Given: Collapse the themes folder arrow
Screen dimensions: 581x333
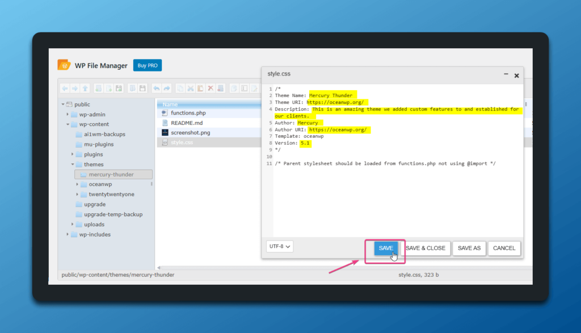Looking at the screenshot, I should pos(73,164).
